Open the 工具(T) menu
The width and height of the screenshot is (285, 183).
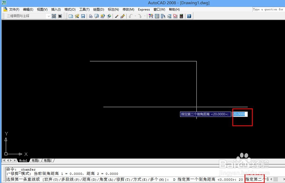point(84,9)
